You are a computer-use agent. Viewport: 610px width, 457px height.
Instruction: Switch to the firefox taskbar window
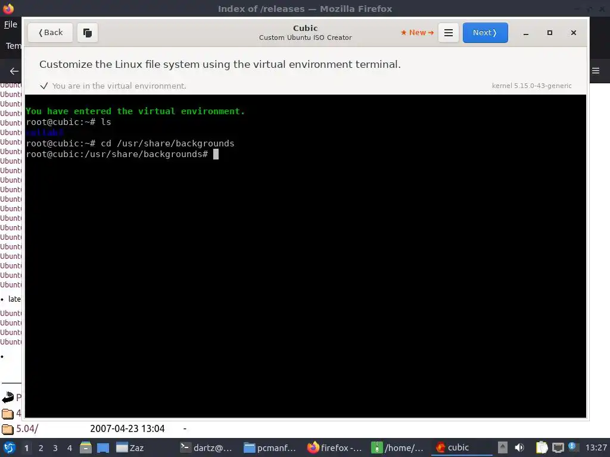335,447
